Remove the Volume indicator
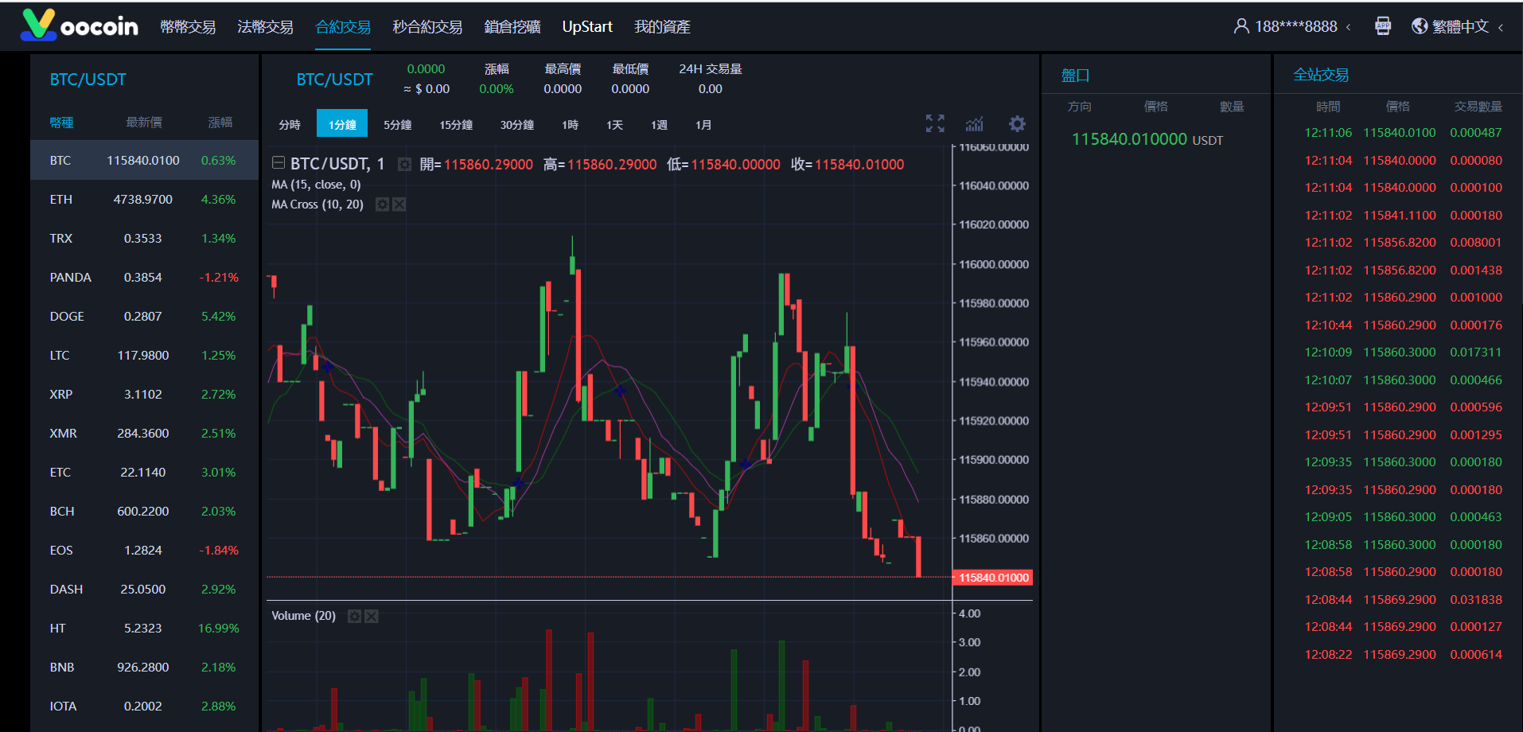 click(x=372, y=616)
